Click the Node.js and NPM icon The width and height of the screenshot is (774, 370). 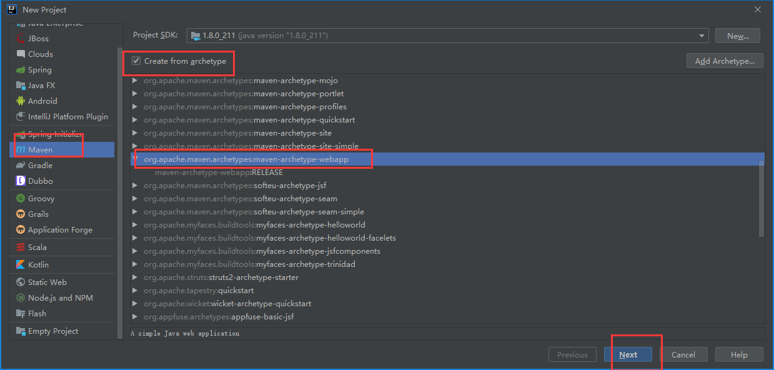[x=21, y=298]
